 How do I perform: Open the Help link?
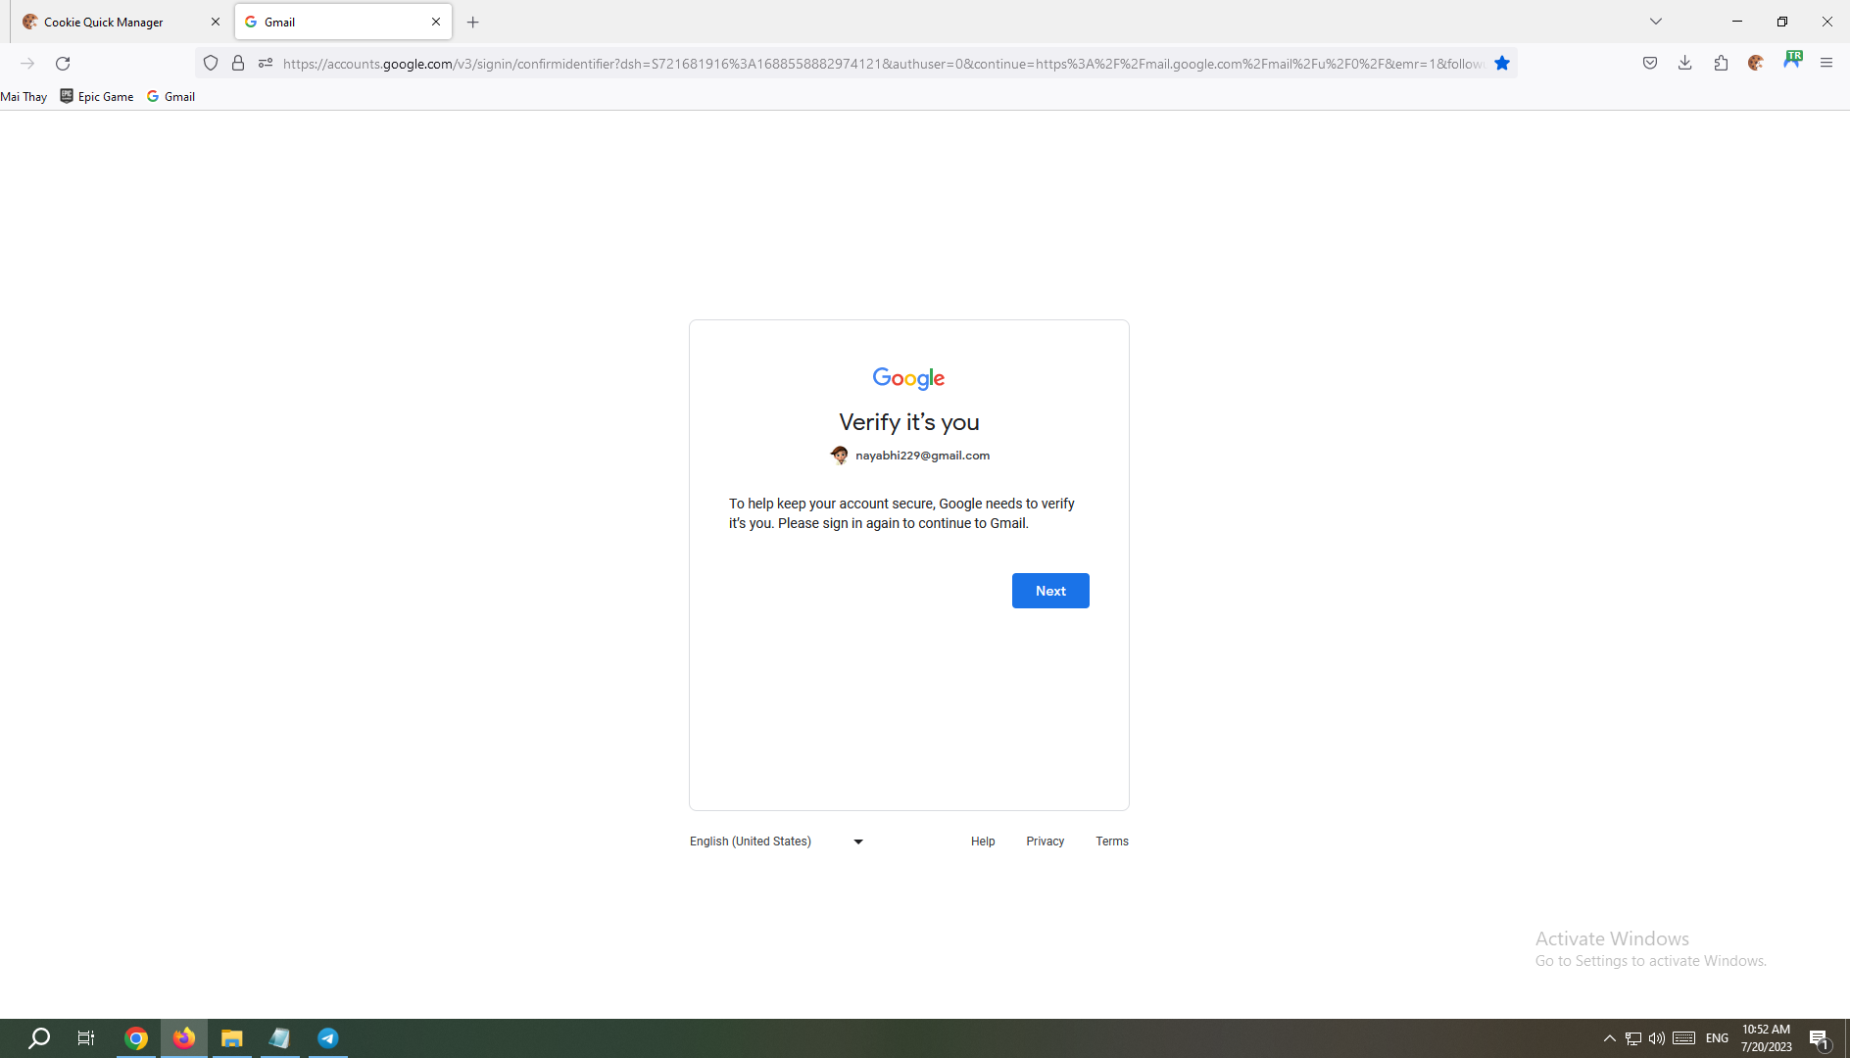pyautogui.click(x=983, y=842)
